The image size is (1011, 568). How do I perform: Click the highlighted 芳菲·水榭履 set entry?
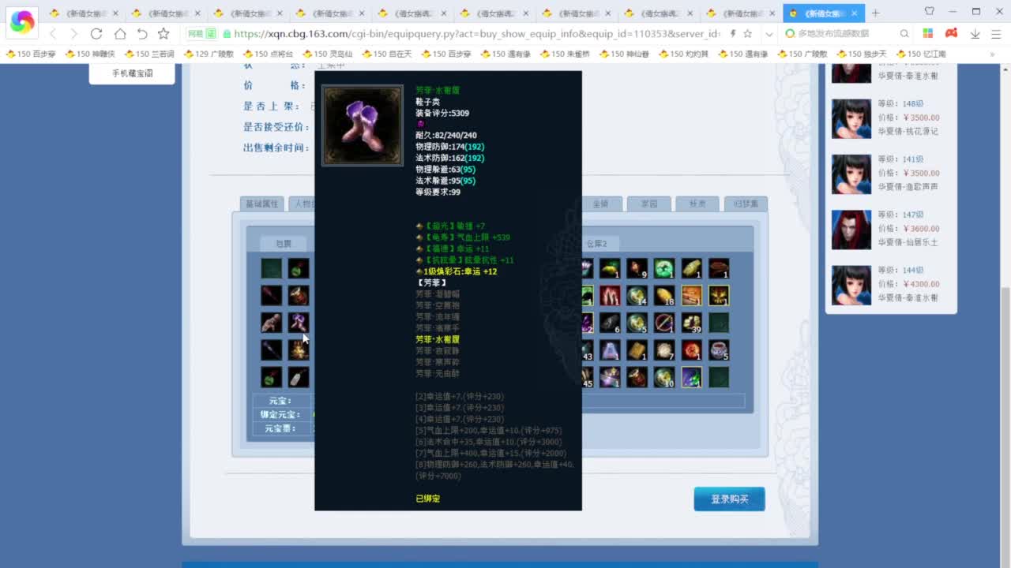tap(438, 339)
